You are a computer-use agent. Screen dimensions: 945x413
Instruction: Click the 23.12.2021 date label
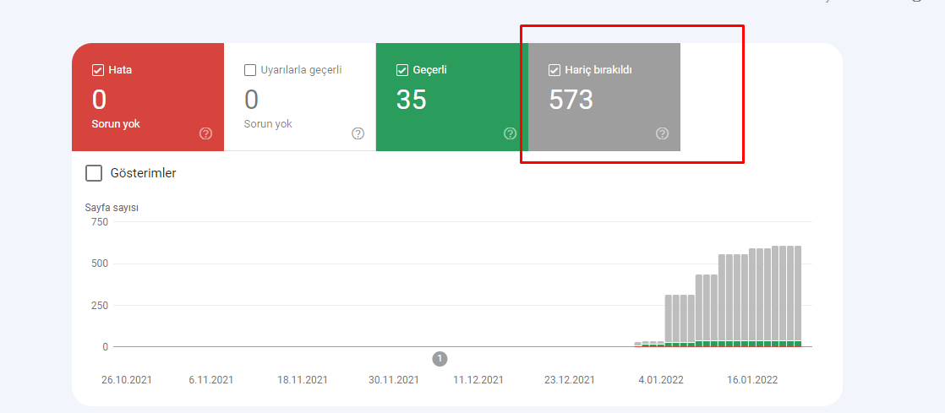(570, 380)
